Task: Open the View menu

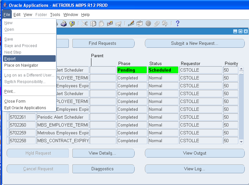Action: (28, 15)
